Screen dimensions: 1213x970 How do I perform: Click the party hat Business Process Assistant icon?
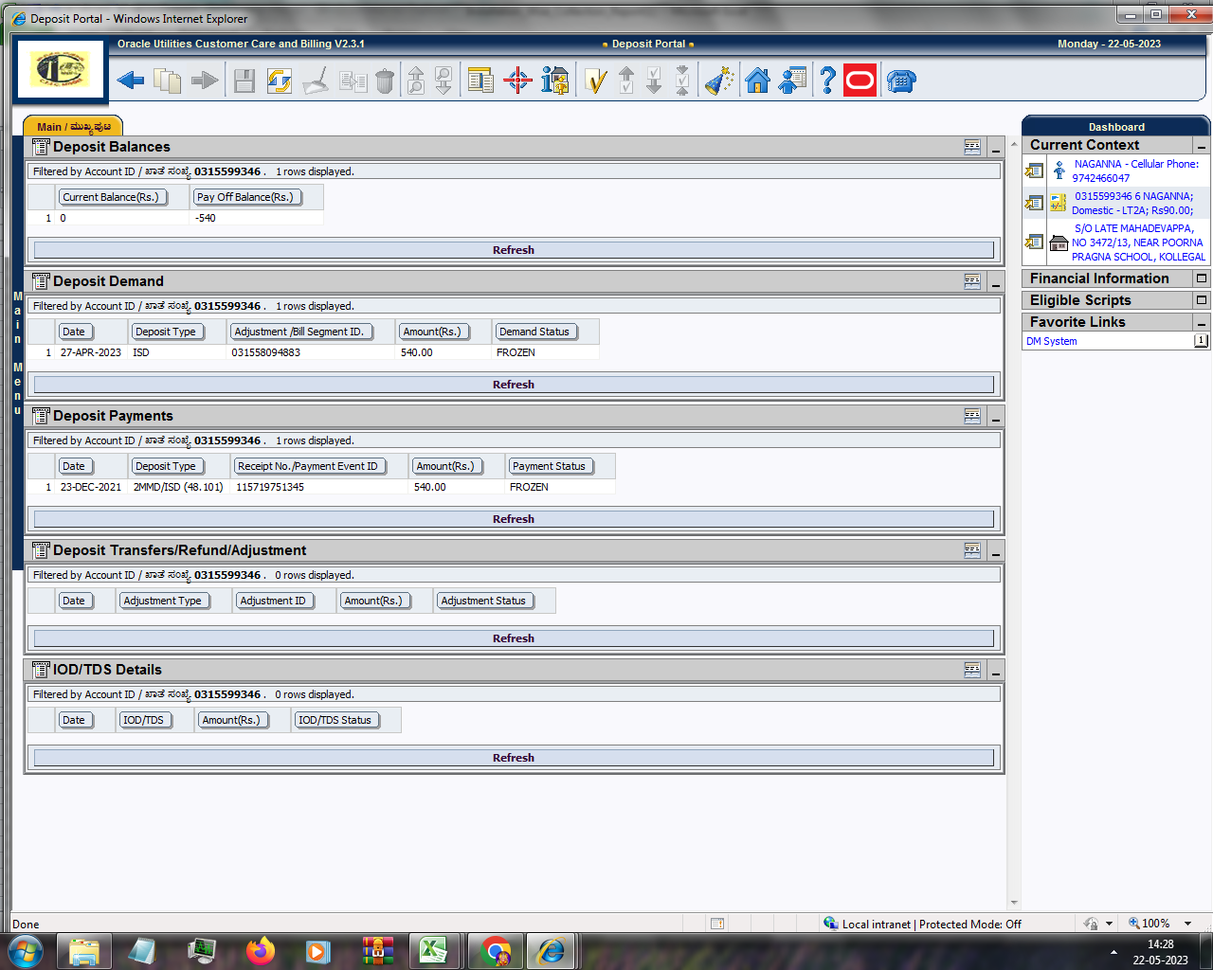(x=719, y=81)
